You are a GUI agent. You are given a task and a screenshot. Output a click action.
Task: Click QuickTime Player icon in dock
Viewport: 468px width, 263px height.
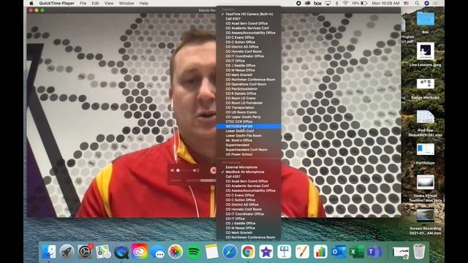coord(121,252)
